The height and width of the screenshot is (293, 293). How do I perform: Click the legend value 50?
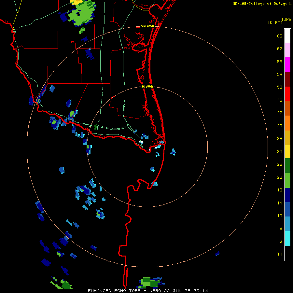point(280,87)
